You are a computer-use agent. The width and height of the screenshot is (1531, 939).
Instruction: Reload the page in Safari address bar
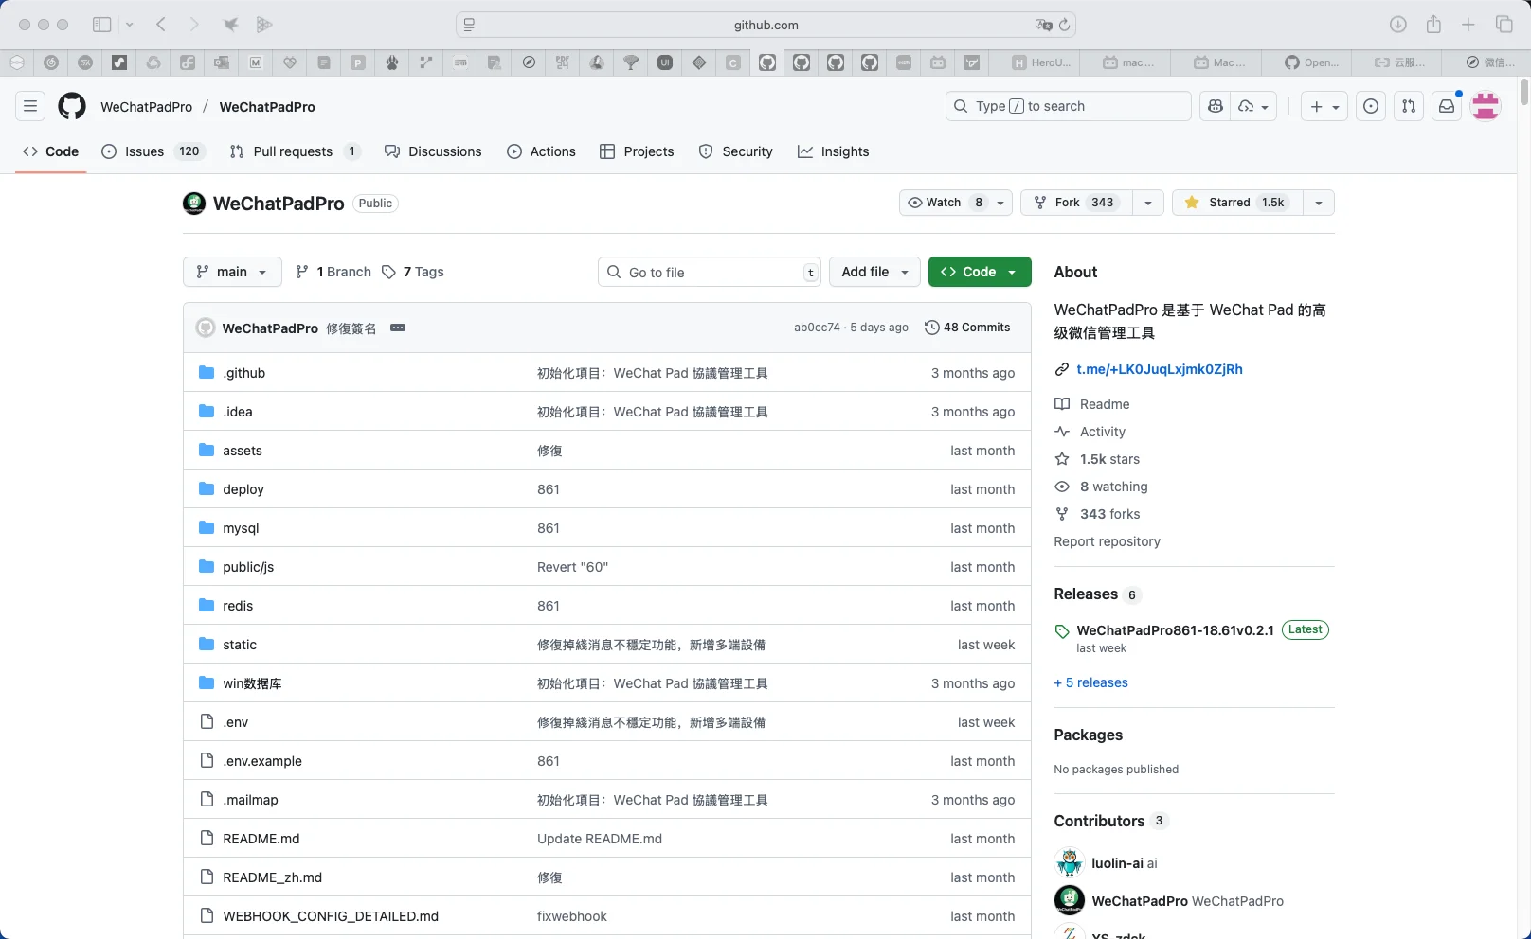(x=1064, y=25)
